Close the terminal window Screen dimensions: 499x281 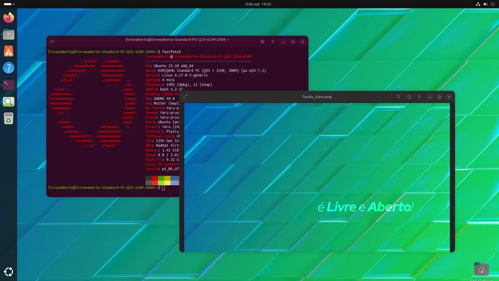[303, 42]
